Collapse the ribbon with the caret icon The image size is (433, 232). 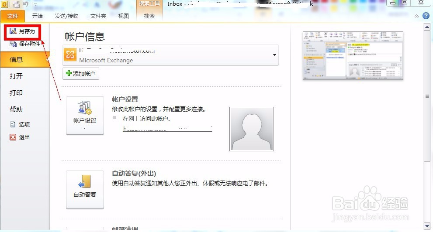coord(416,16)
